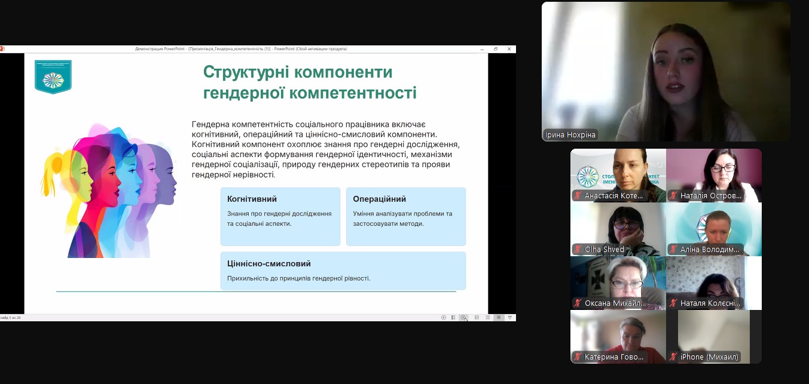The image size is (809, 384).
Task: Go to previous slide using status bar arrow
Action: pyautogui.click(x=444, y=317)
